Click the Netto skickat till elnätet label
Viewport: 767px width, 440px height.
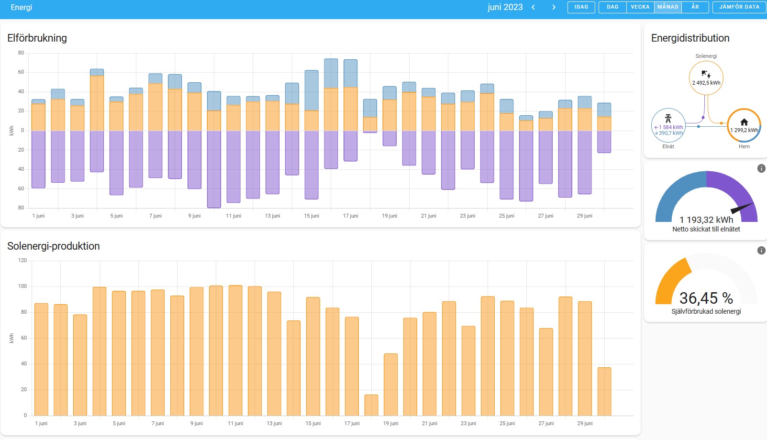(706, 229)
